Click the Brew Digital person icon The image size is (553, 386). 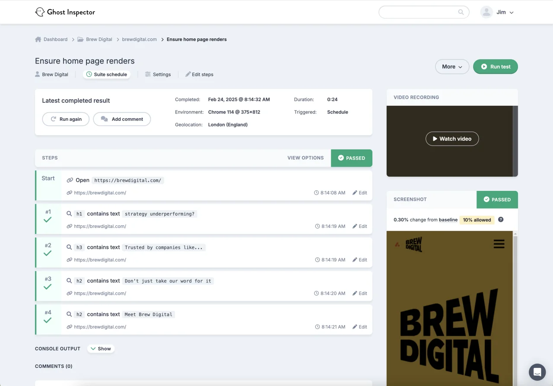pos(38,74)
